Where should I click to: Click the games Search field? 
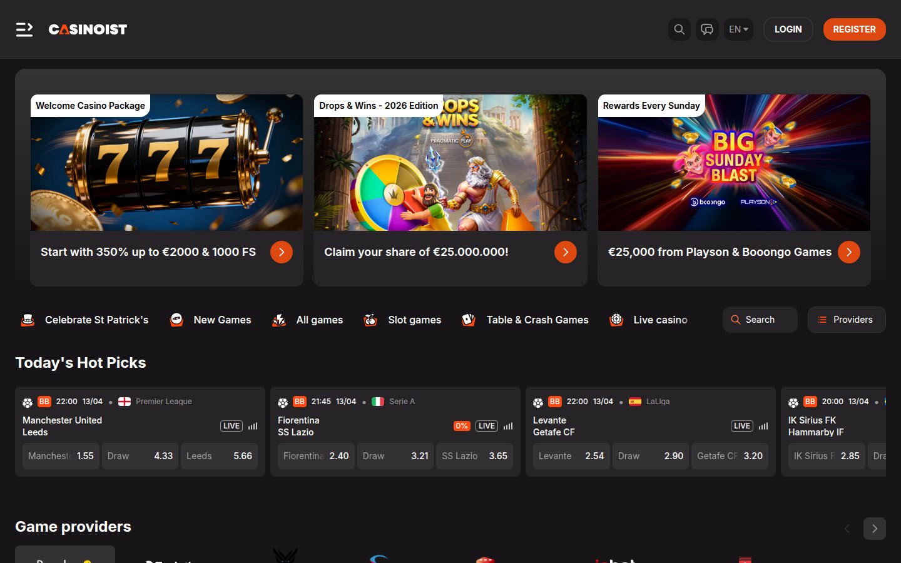[x=760, y=320]
